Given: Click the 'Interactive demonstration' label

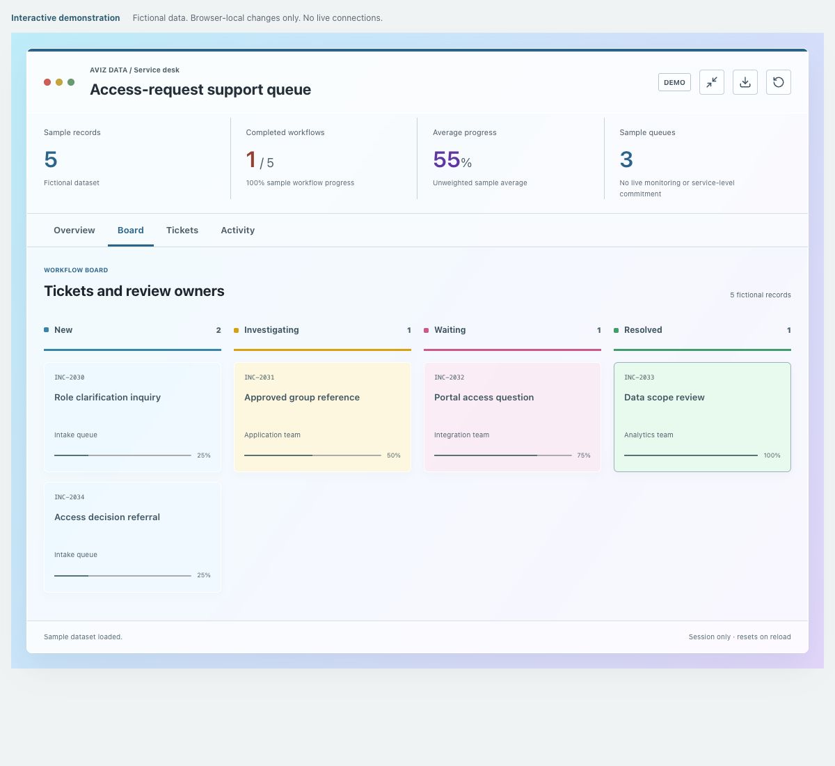Looking at the screenshot, I should click(x=65, y=18).
